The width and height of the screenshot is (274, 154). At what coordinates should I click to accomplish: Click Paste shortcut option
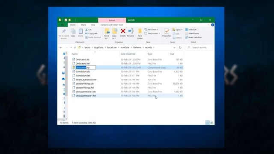[x=93, y=37]
